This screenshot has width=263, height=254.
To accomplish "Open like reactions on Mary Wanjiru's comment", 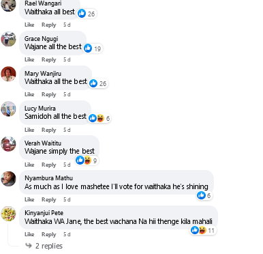I will click(98, 83).
